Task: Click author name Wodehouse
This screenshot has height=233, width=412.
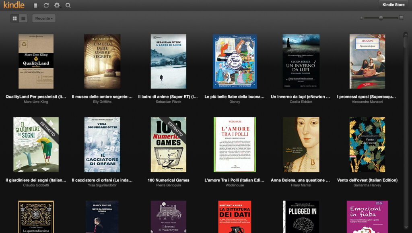Action: point(235,185)
